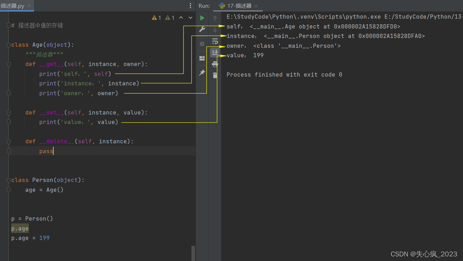Click the editor vertical scrollbar thumb
This screenshot has height=261, width=463.
193,253
